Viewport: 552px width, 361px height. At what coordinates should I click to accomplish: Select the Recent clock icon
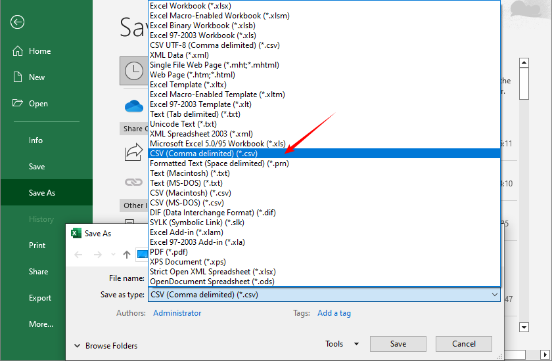pos(133,71)
